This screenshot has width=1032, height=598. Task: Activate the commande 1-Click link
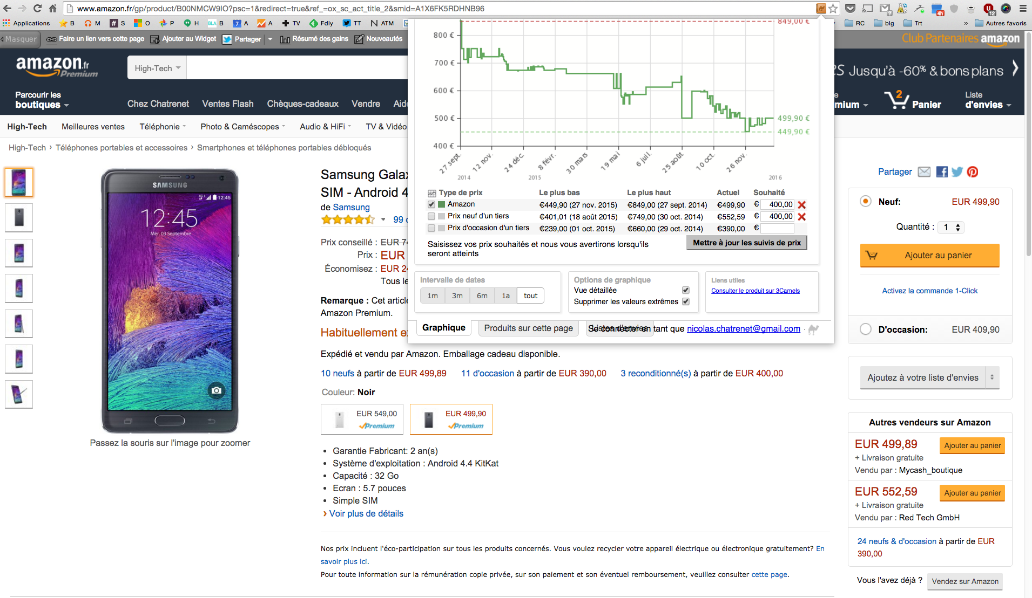coord(929,291)
